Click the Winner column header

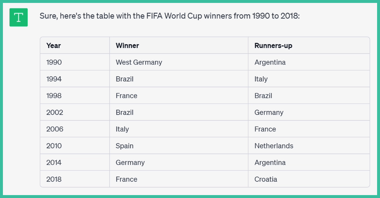point(127,45)
